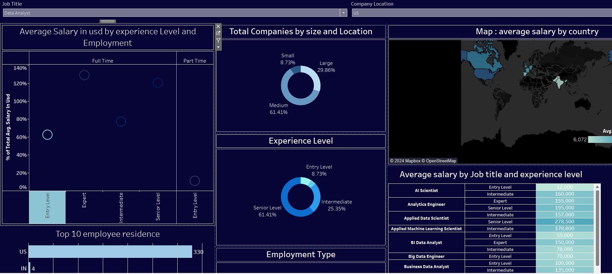Select the Full Time Expert circle mark
This screenshot has height=274, width=612.
(x=84, y=75)
